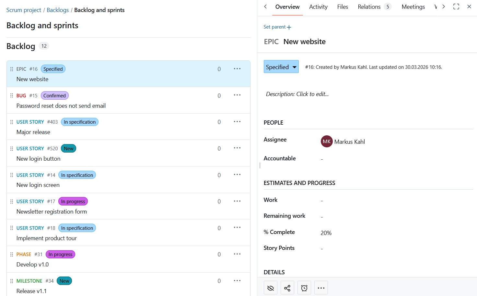This screenshot has height=296, width=477.
Task: Click the Description field to edit
Action: (297, 94)
